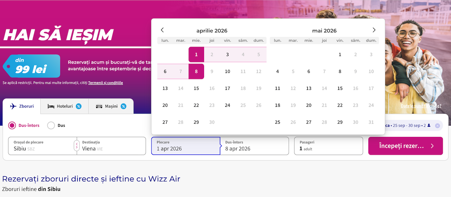Pick 1 April 2026 in the calendar

click(196, 55)
